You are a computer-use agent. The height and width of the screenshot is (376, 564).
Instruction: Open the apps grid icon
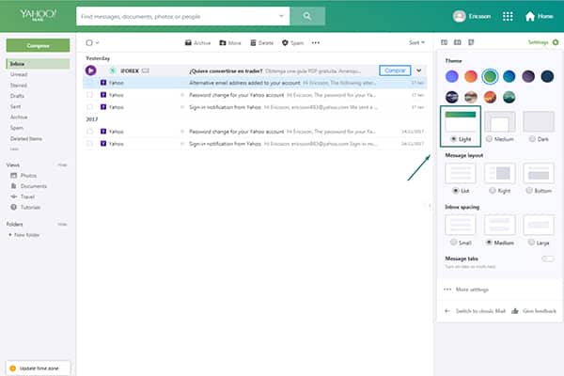(508, 16)
